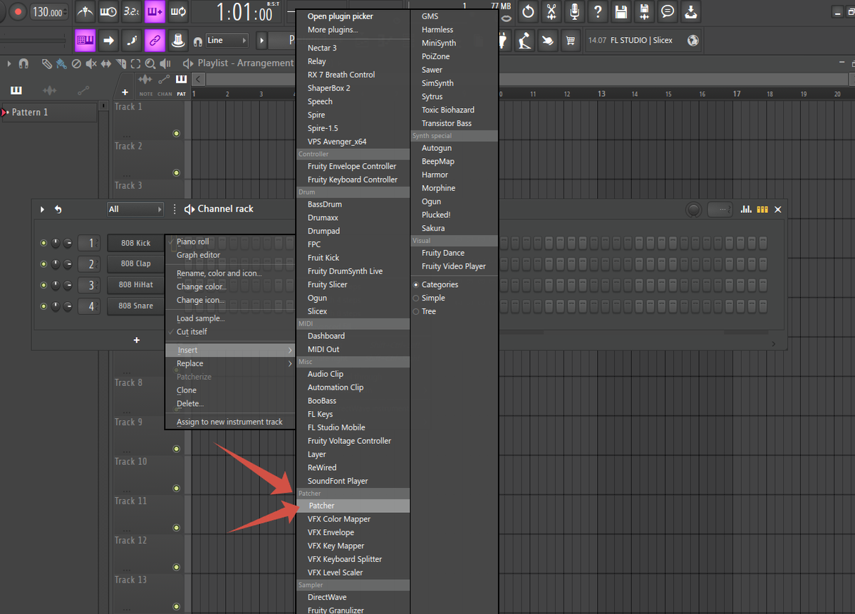Select Sytrus from the synth list
Screen dimensions: 855x614
(x=432, y=96)
